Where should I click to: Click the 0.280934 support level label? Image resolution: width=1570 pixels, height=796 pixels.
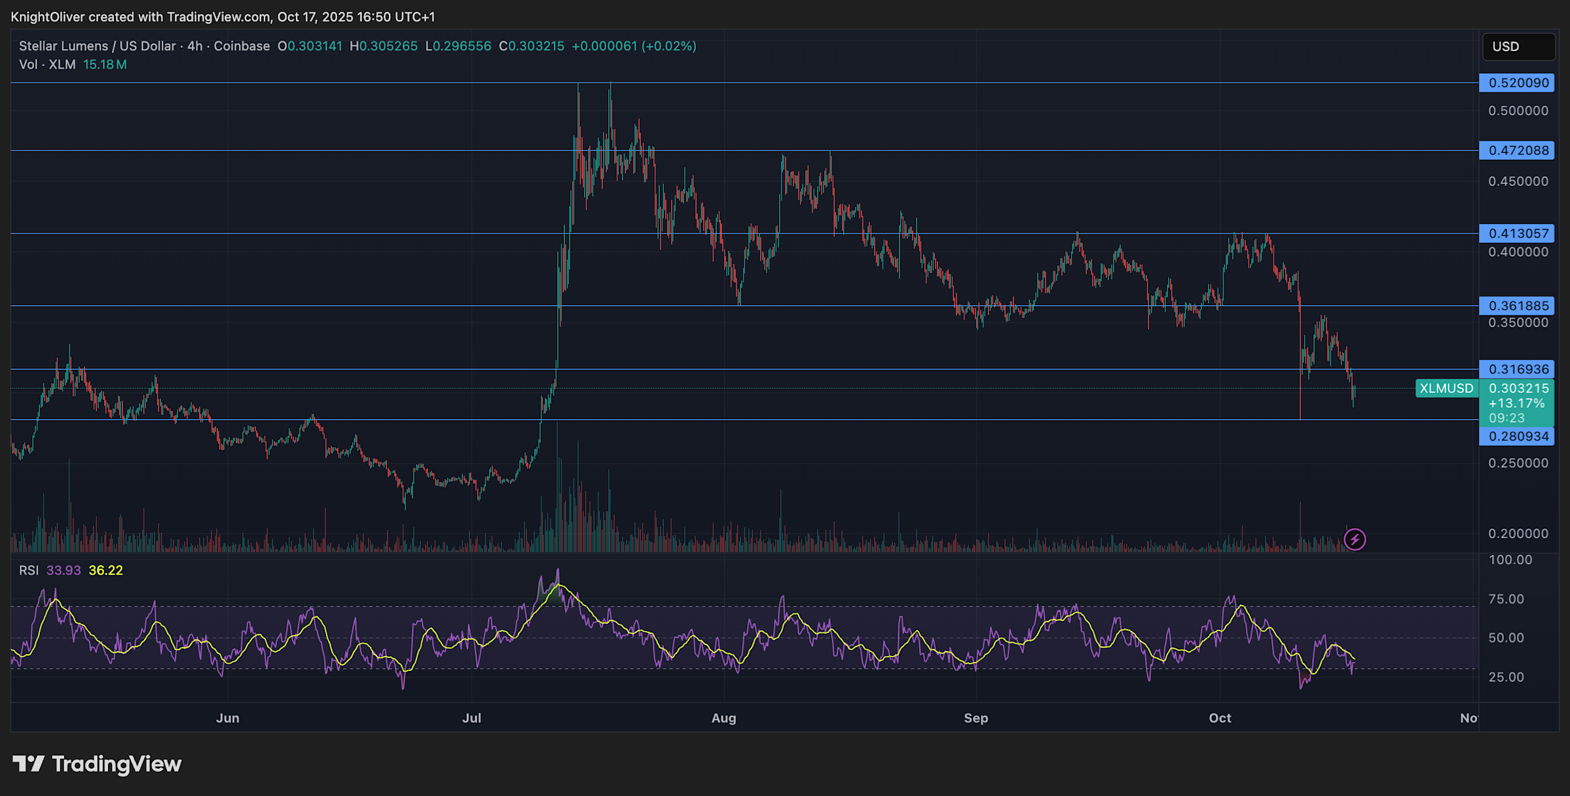(x=1517, y=436)
